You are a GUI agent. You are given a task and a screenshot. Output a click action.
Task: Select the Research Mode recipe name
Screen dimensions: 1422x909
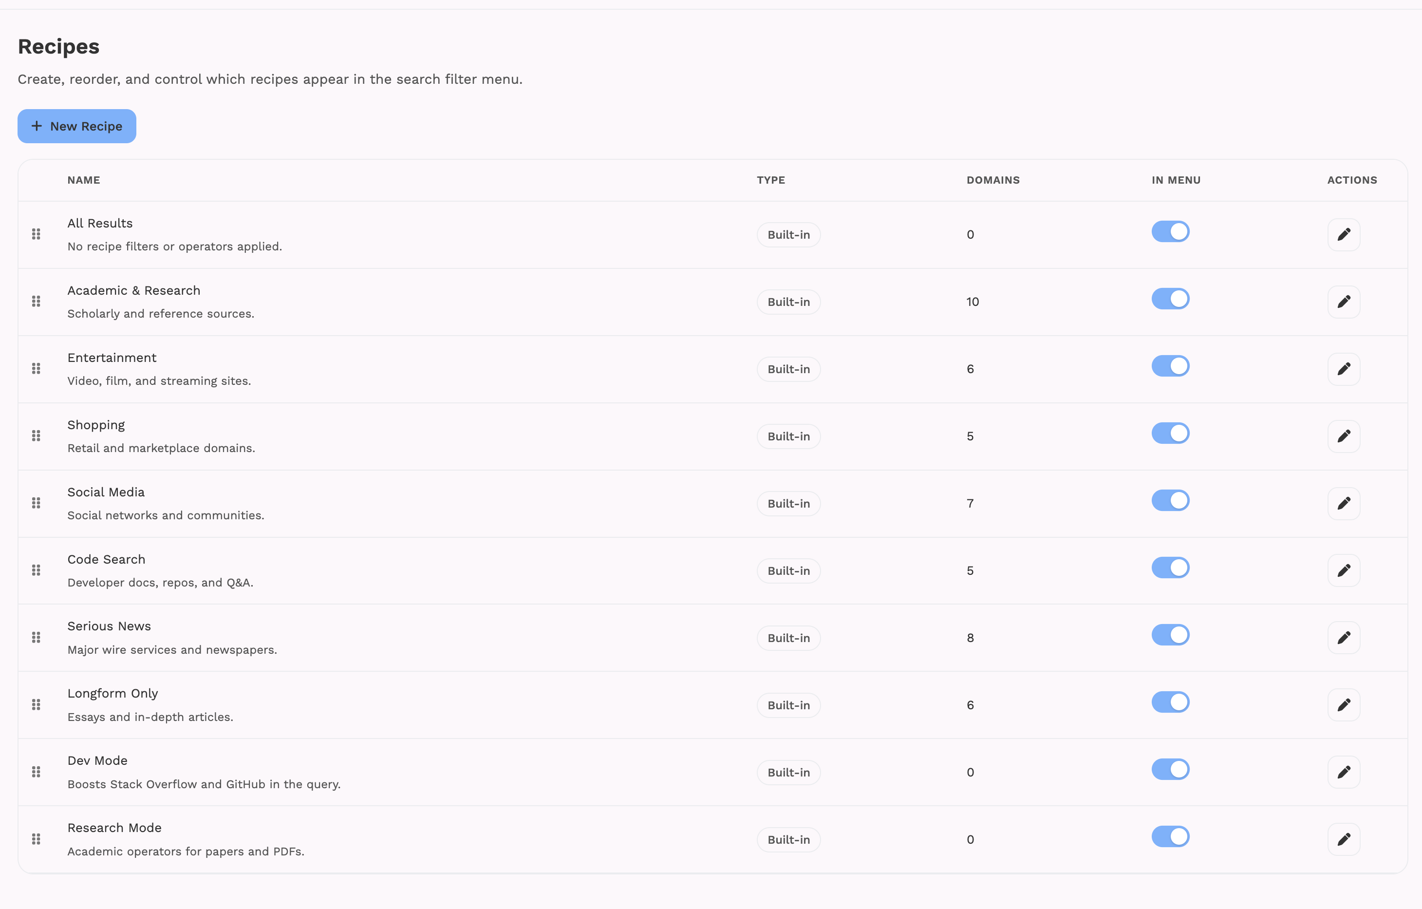[x=114, y=828]
